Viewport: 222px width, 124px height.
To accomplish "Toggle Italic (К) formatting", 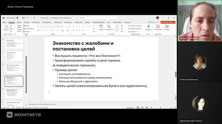I will (41, 30).
